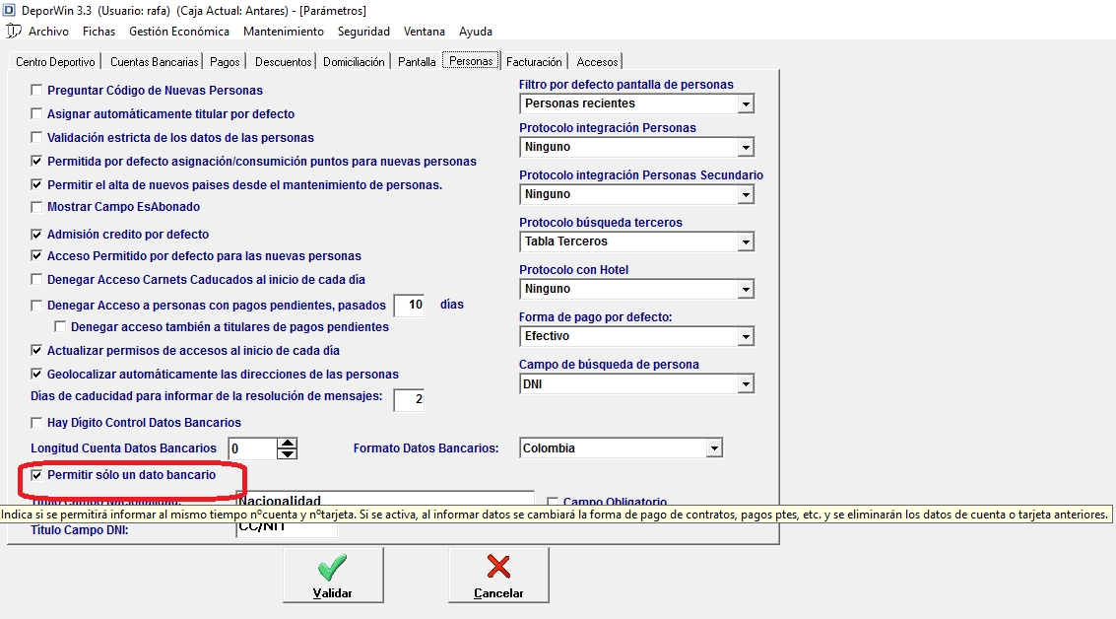1116x619 pixels.
Task: Open the Fichas menu
Action: click(98, 32)
